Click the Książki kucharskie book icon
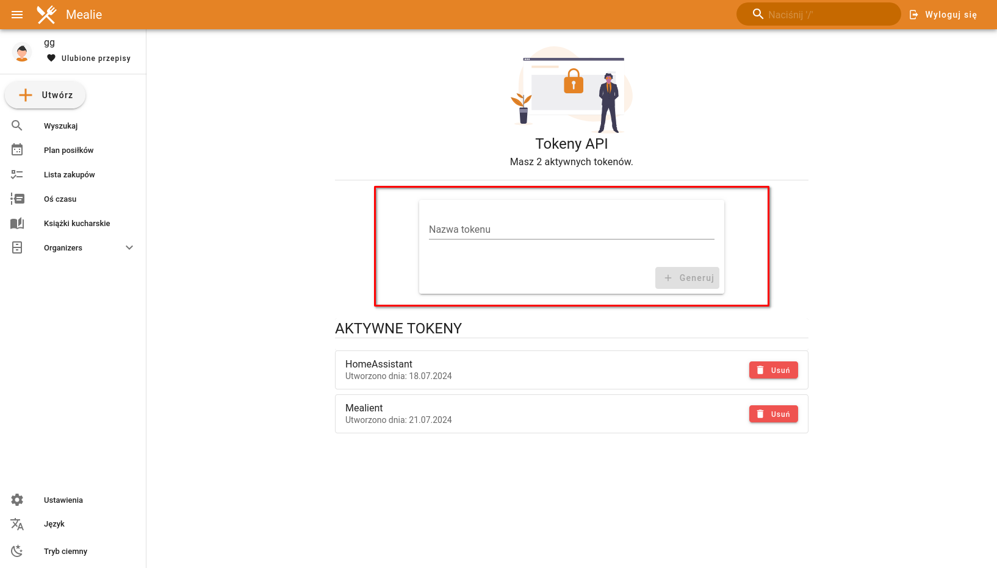 pyautogui.click(x=17, y=223)
